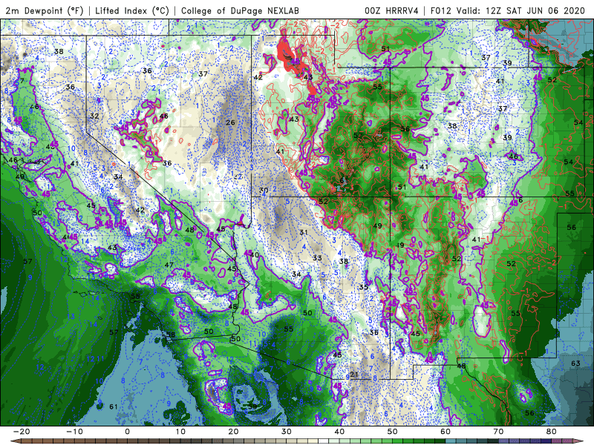Click the '50' color scale label
Image resolution: width=594 pixels, height=445 pixels.
coord(393,432)
